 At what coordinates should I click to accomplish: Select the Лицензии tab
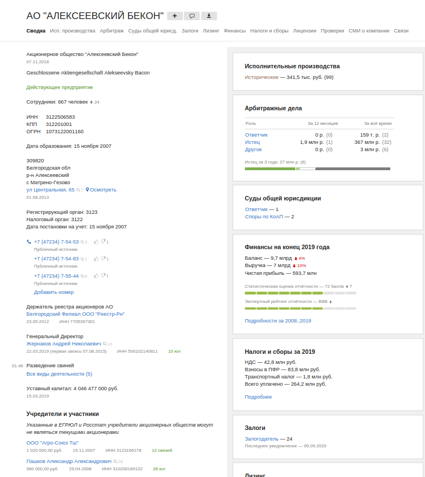pos(304,31)
